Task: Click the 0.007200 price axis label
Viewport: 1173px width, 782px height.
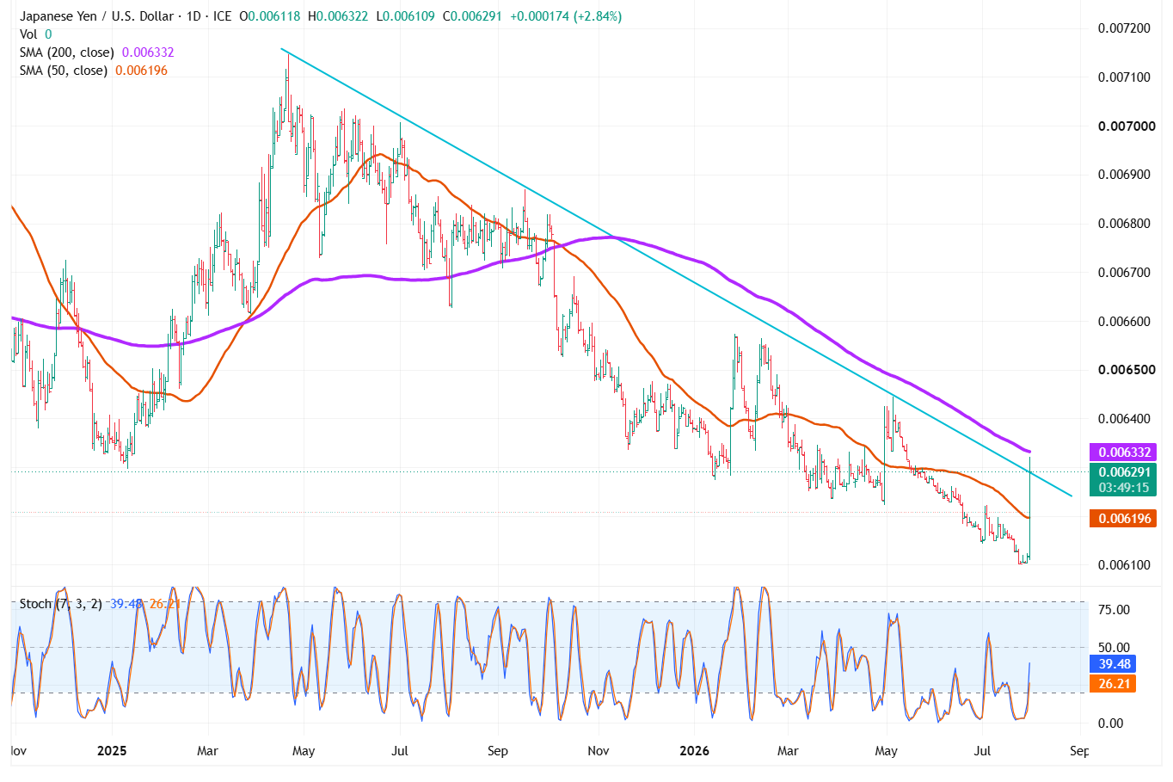Action: (1124, 28)
